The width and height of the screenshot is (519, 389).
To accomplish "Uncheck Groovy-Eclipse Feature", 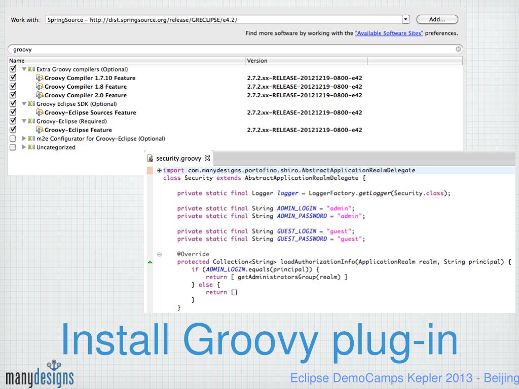I will point(13,130).
